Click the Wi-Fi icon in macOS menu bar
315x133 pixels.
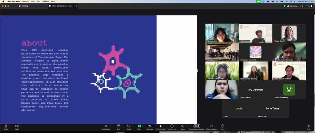pyautogui.click(x=287, y=2)
